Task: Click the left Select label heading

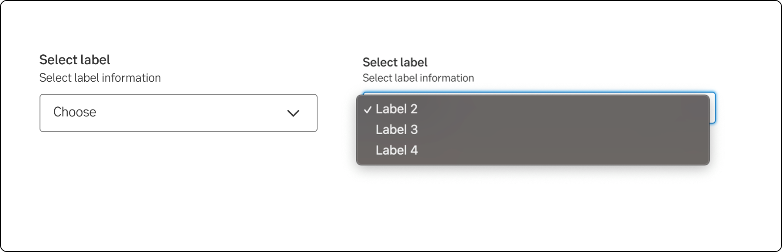Action: pos(75,60)
